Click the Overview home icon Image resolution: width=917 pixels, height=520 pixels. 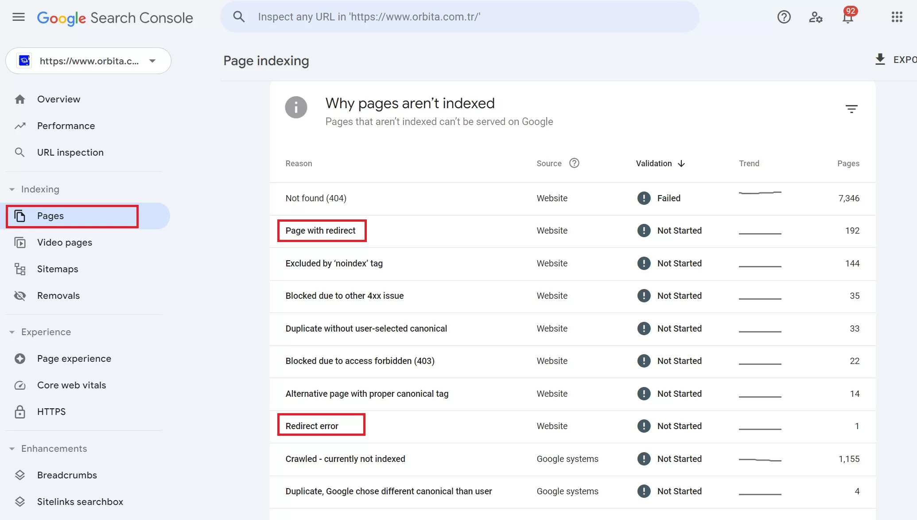click(x=20, y=99)
